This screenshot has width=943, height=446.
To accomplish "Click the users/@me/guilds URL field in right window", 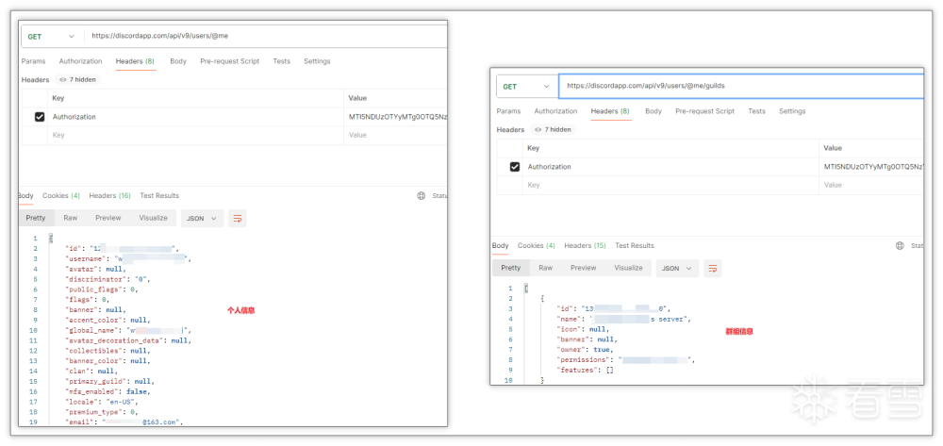I will tap(741, 86).
